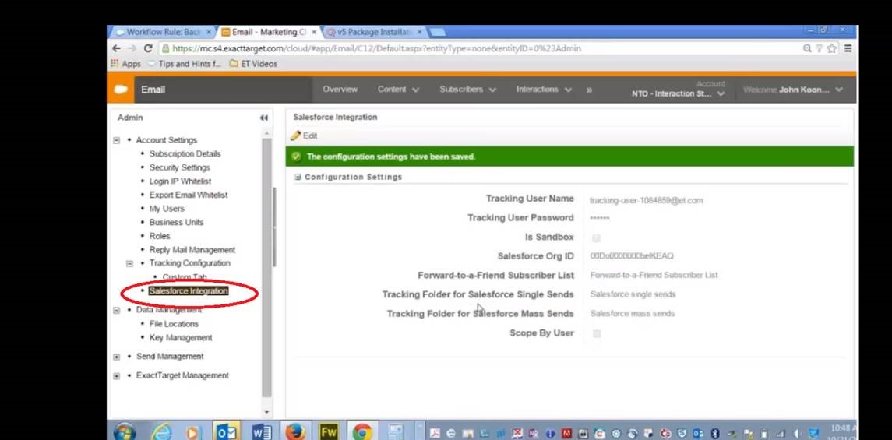Open Key Management
The height and width of the screenshot is (440, 892).
(x=180, y=338)
